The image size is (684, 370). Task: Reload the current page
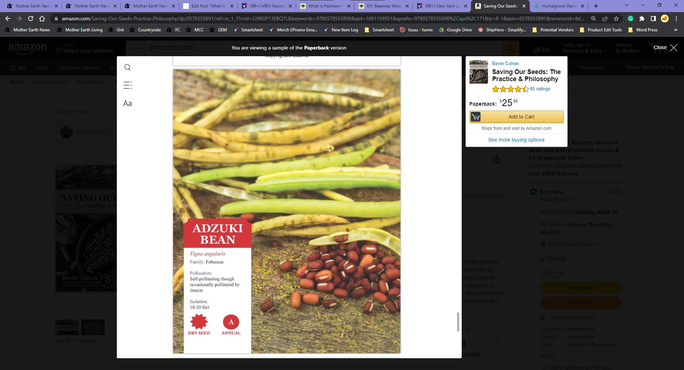[31, 18]
